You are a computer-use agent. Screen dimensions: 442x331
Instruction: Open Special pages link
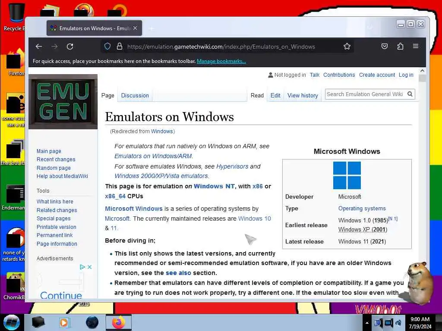pos(54,219)
